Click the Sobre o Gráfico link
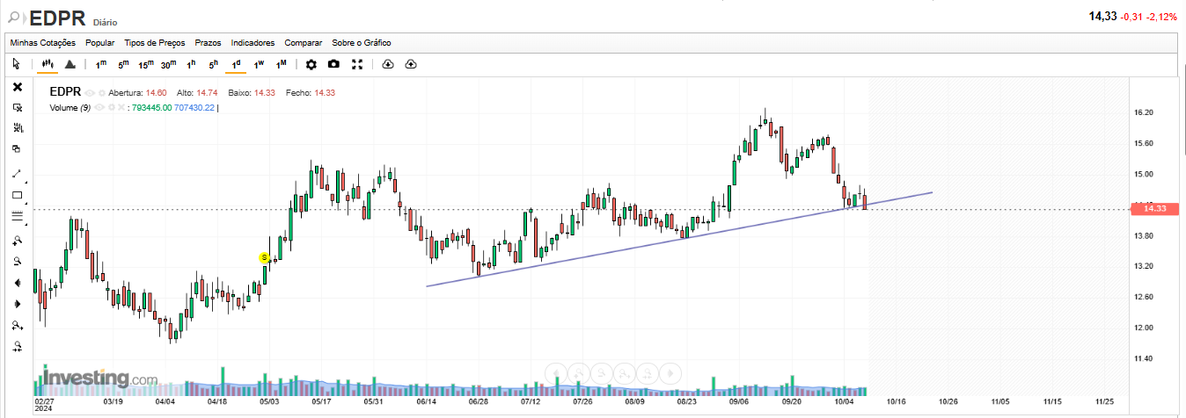The image size is (1186, 418). pos(361,43)
